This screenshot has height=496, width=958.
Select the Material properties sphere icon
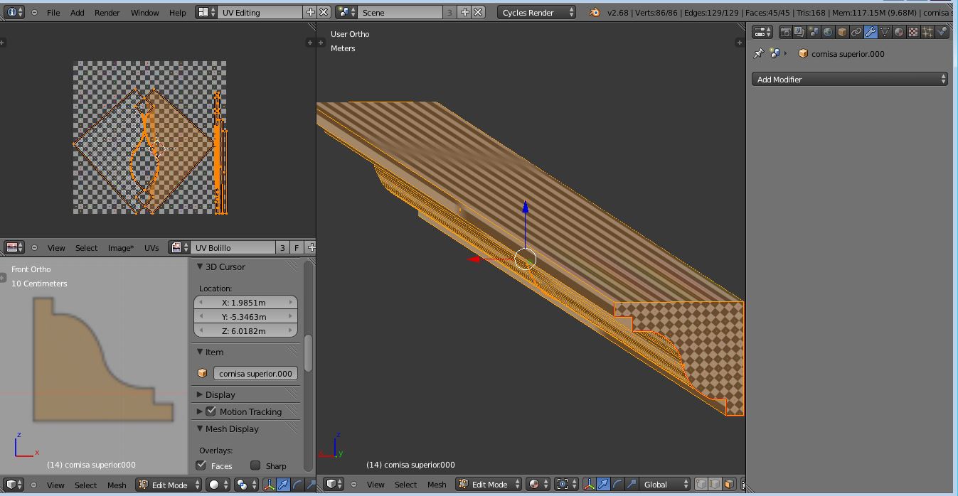point(899,32)
